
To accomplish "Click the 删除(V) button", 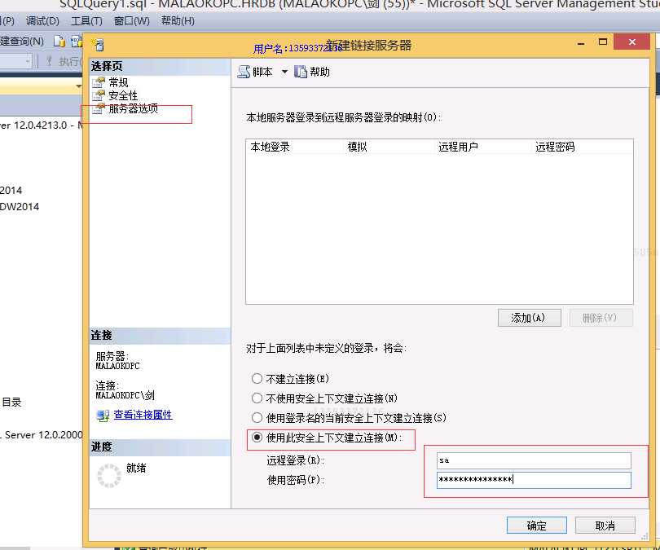I will point(601,318).
